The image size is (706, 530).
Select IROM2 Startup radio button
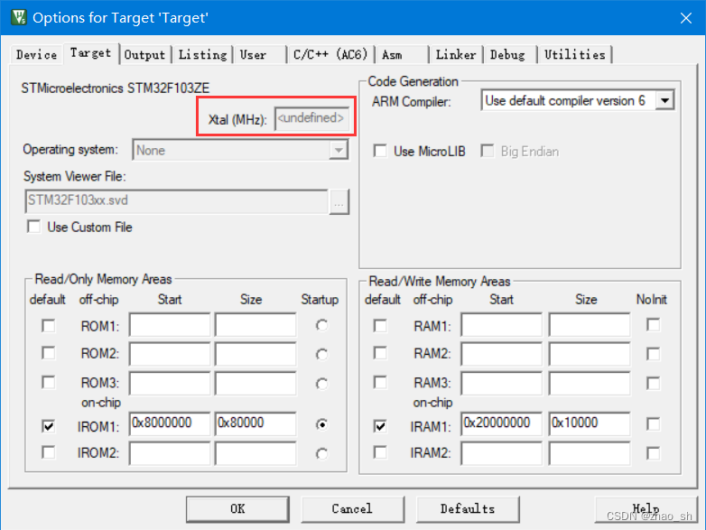322,454
